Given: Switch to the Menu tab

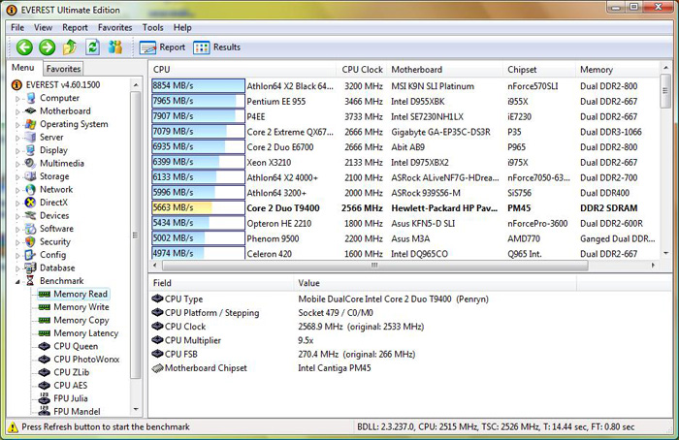Looking at the screenshot, I should (x=23, y=68).
